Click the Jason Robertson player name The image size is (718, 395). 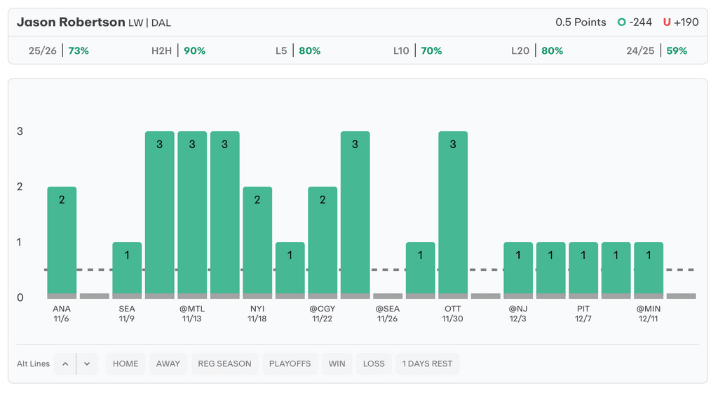coord(70,22)
